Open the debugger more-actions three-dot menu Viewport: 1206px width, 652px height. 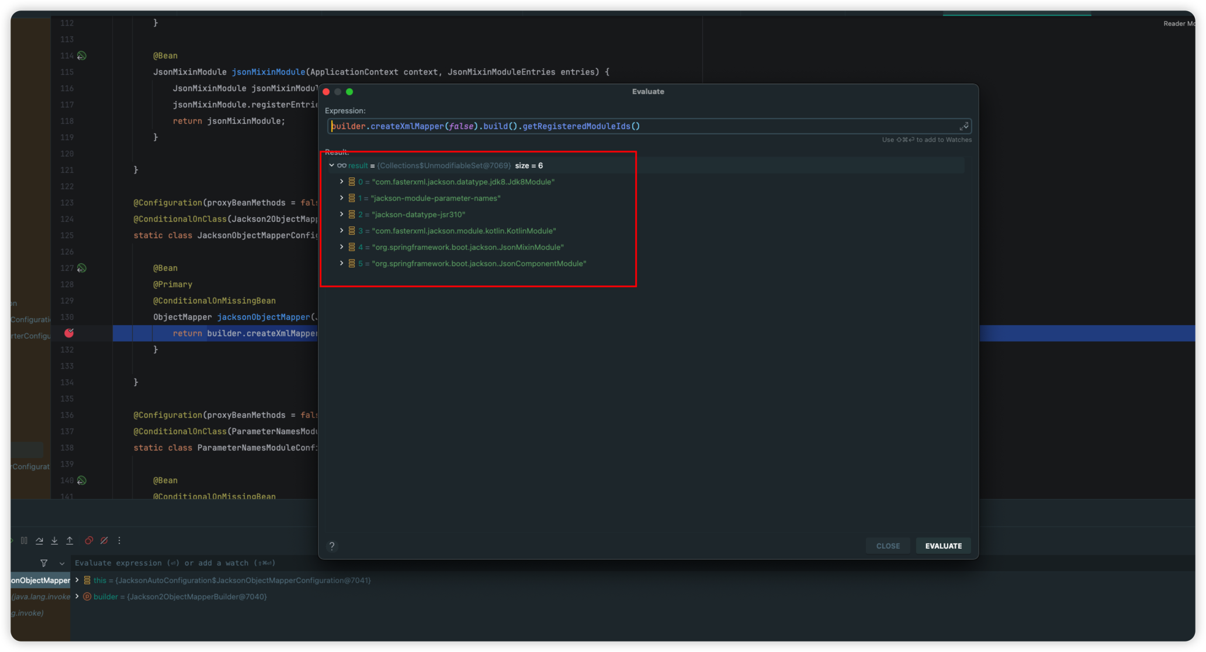click(x=119, y=541)
